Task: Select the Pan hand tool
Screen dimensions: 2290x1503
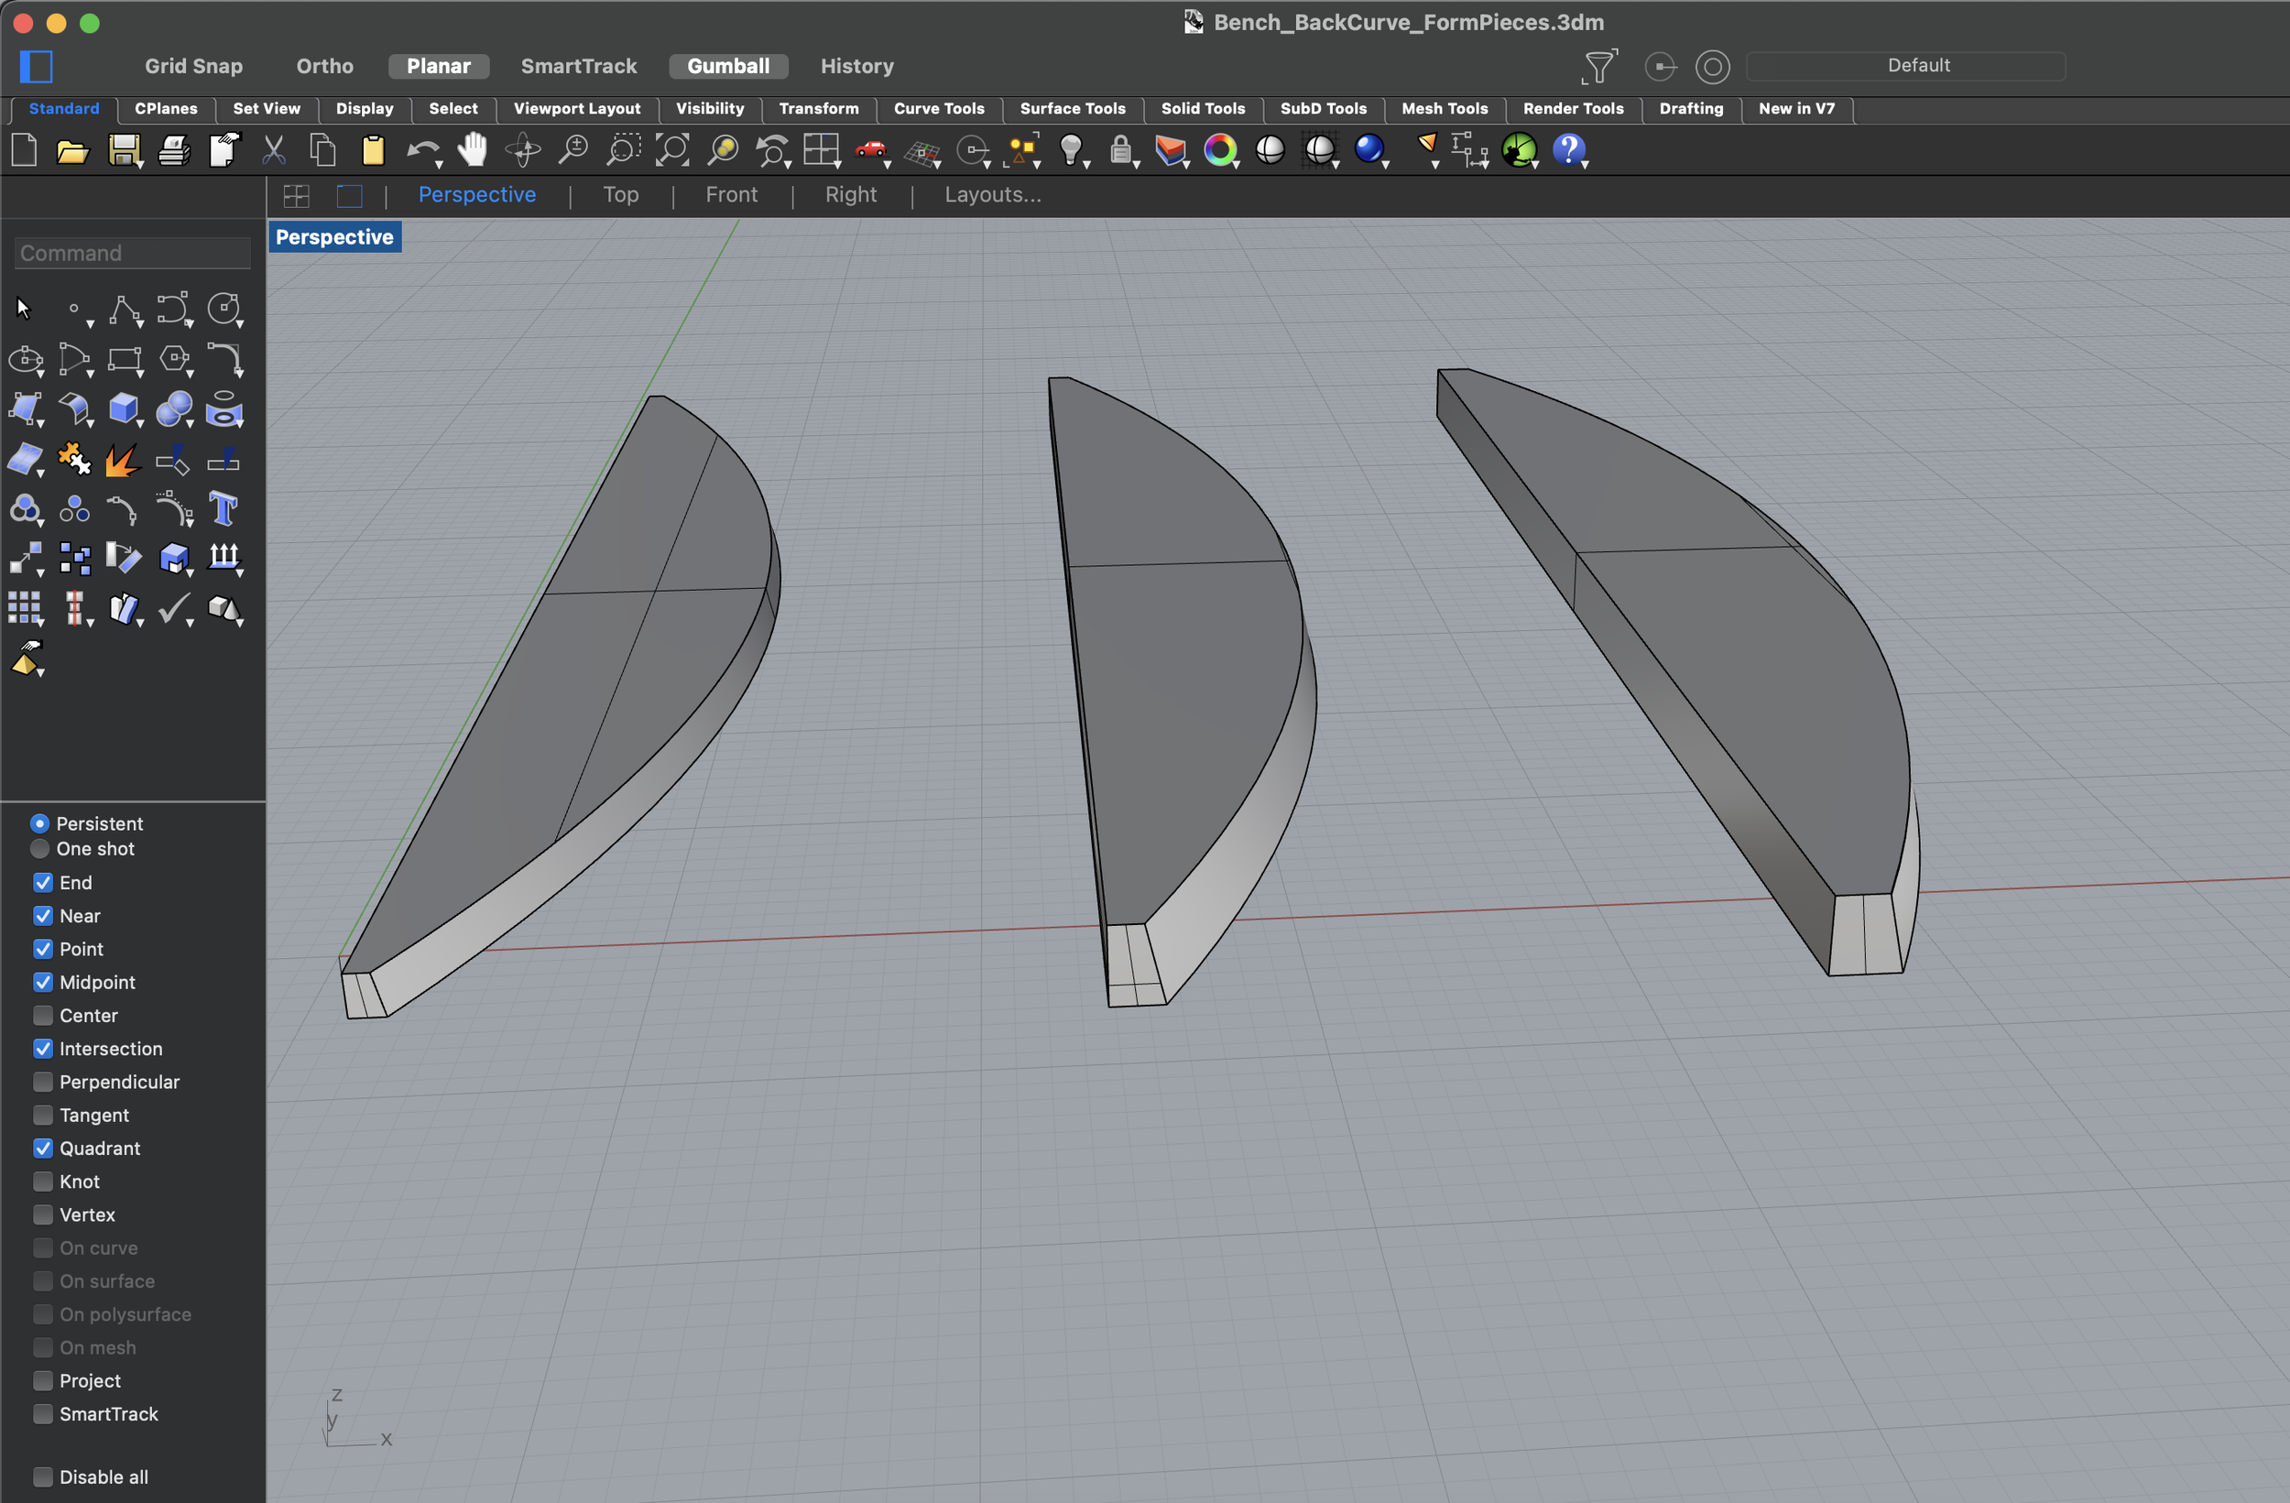Action: (x=473, y=150)
